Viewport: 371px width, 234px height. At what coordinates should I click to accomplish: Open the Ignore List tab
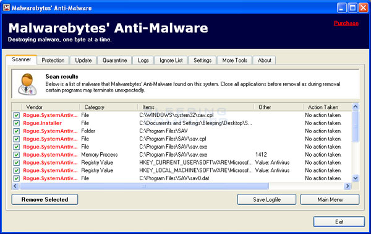(171, 61)
